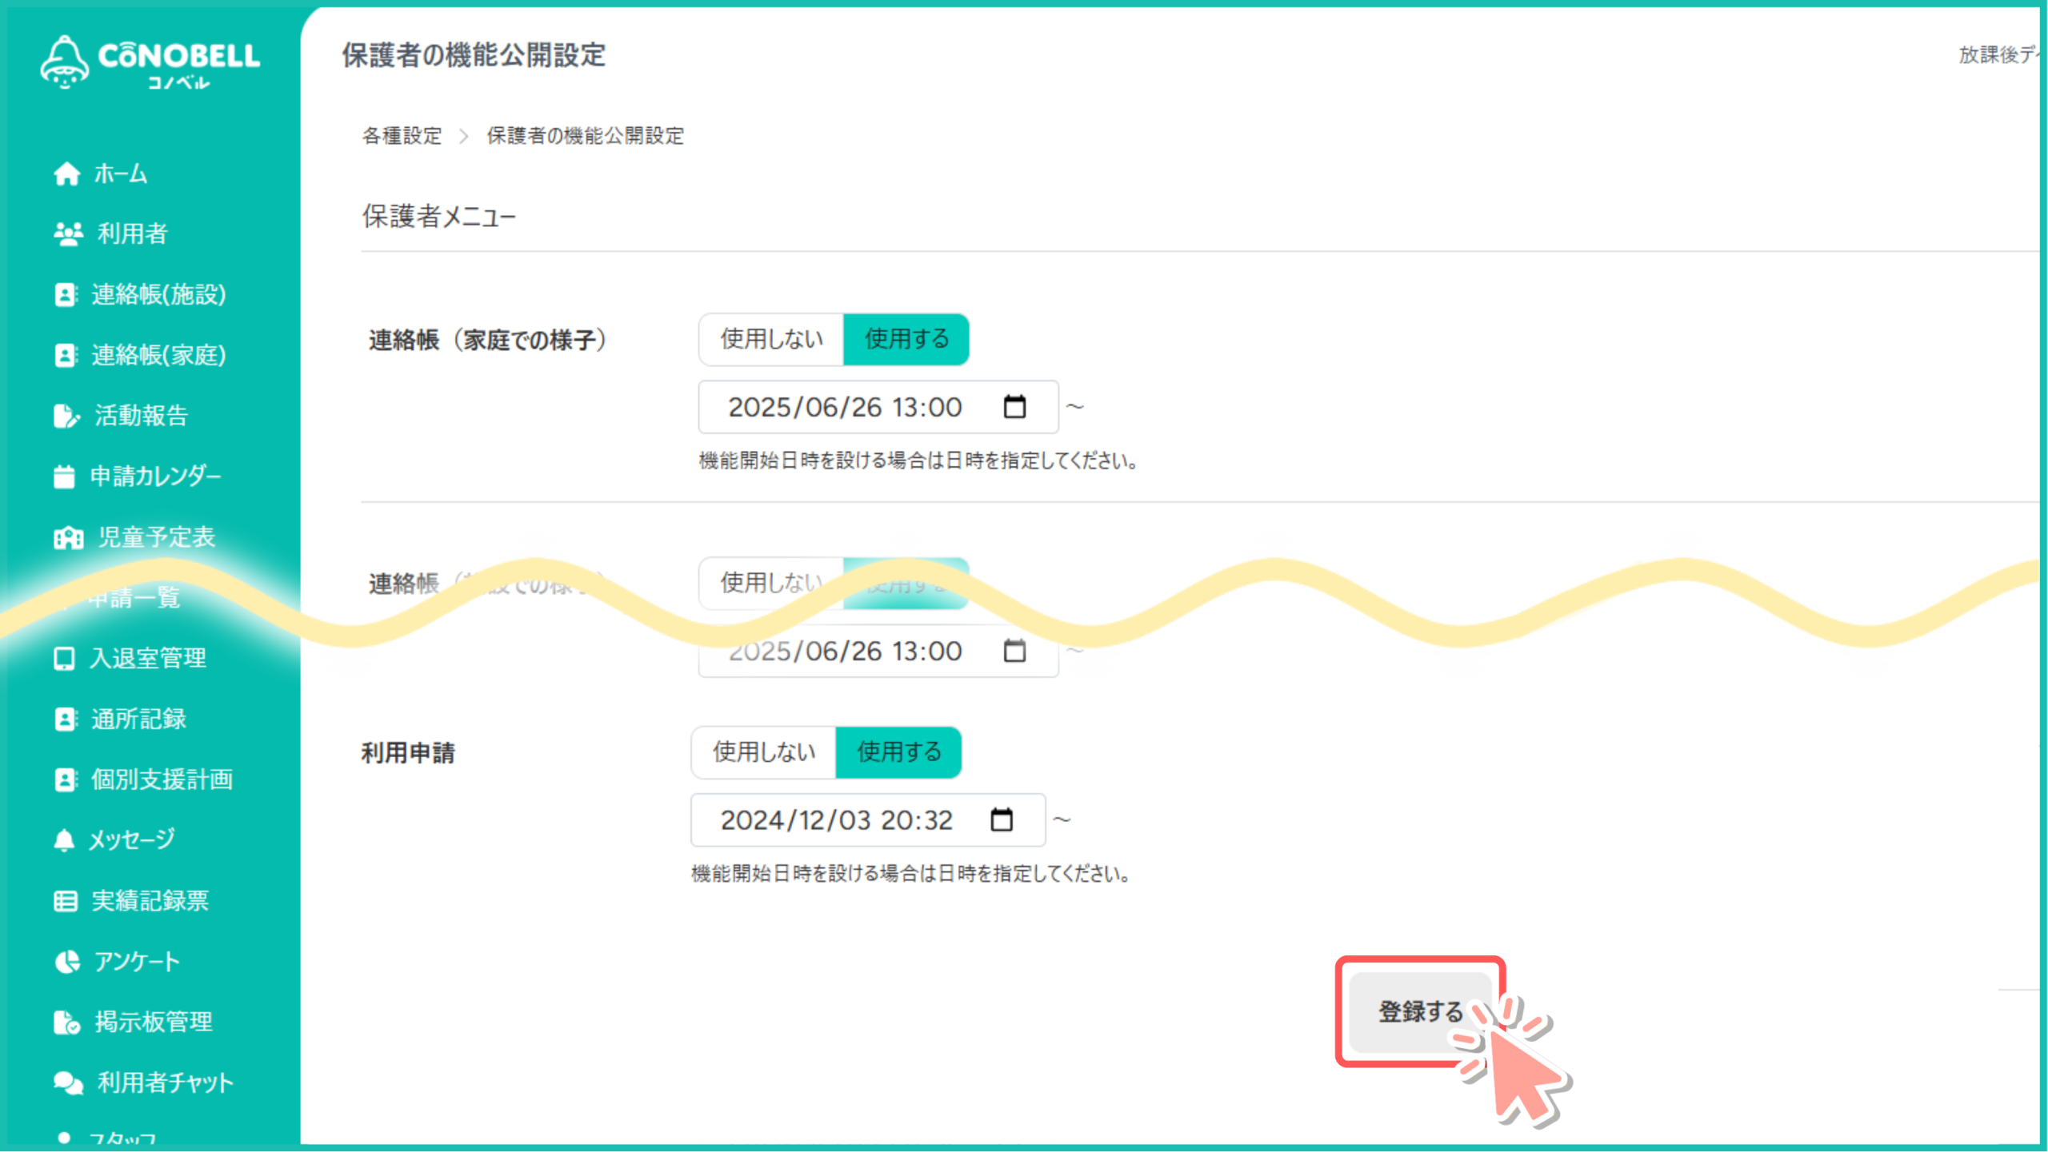Open 入退室管理 in the sidebar menu

click(x=148, y=659)
